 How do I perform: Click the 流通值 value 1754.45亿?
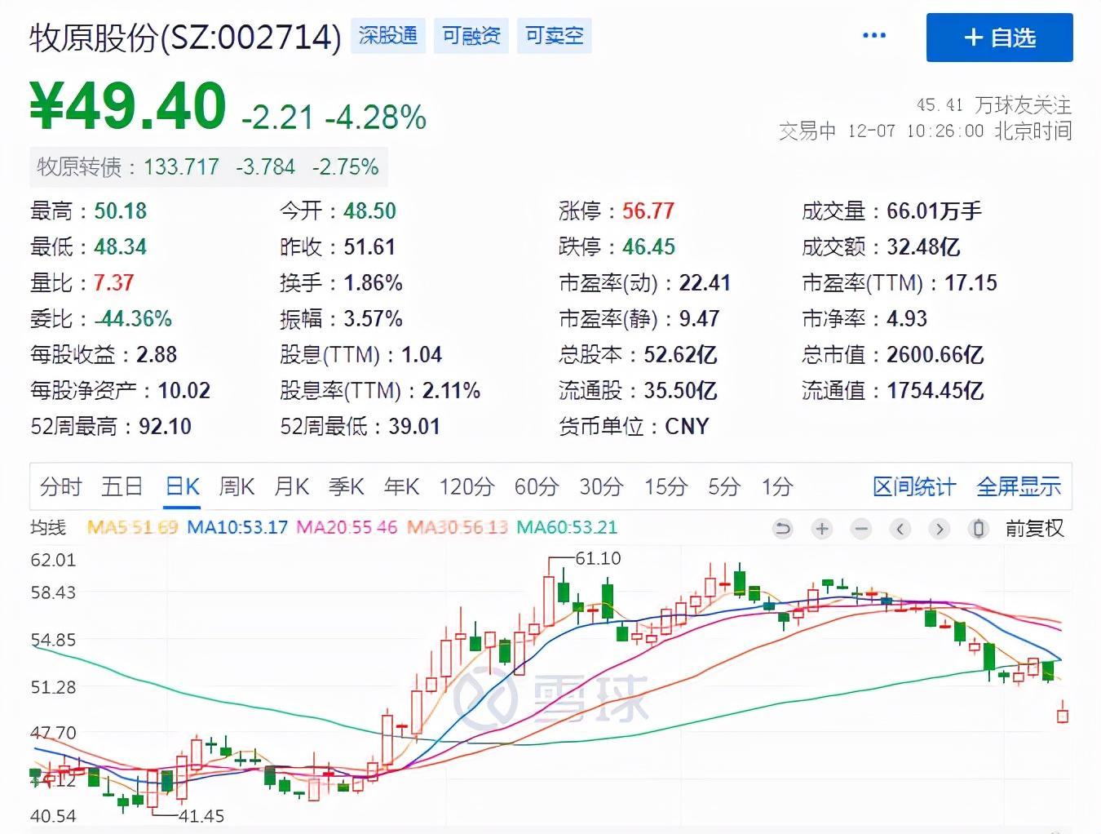coord(935,391)
